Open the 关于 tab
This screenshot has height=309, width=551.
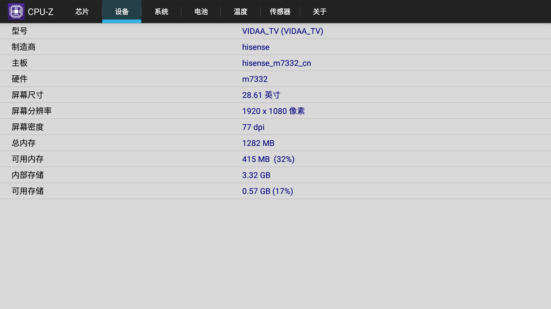320,12
